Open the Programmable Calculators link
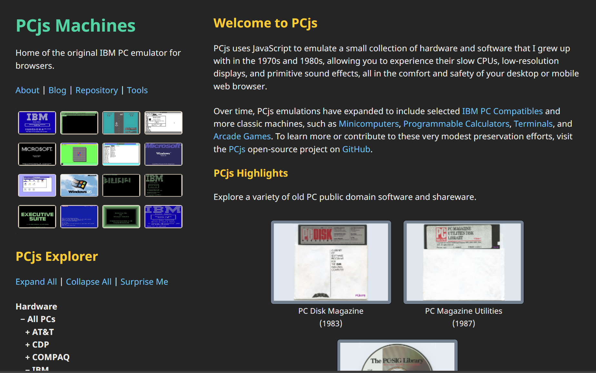This screenshot has width=596, height=373. coord(456,124)
